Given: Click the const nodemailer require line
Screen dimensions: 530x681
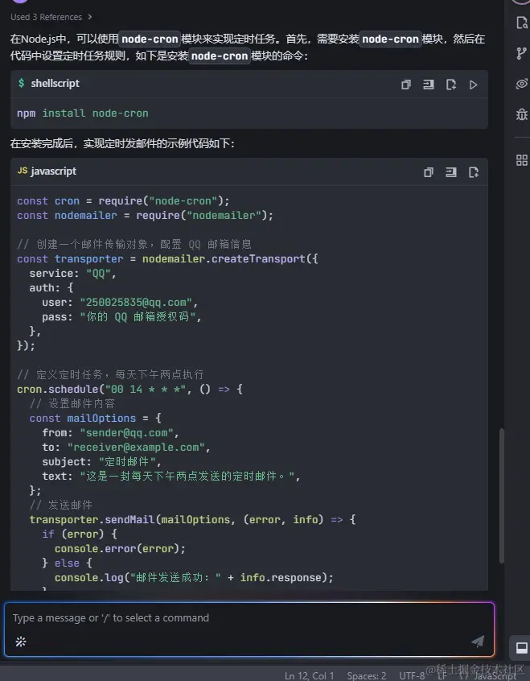Looking at the screenshot, I should pos(145,216).
